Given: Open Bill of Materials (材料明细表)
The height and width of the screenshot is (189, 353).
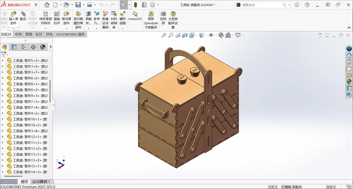Looking at the screenshot, I should 114,20.
